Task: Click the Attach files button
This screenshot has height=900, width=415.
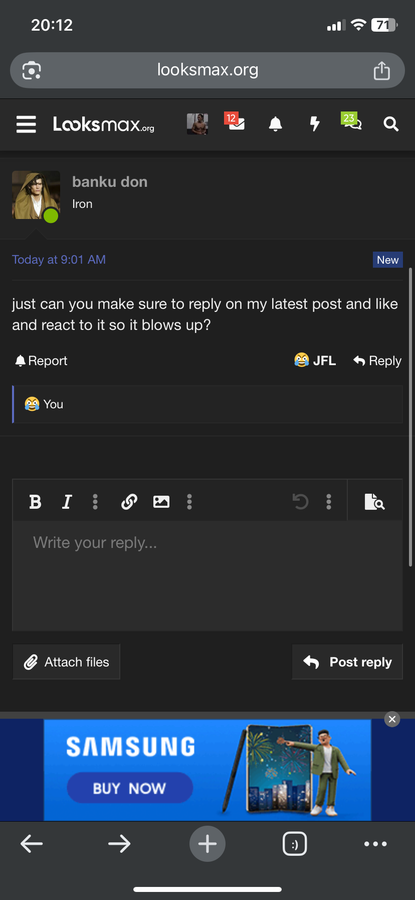Action: (x=67, y=662)
